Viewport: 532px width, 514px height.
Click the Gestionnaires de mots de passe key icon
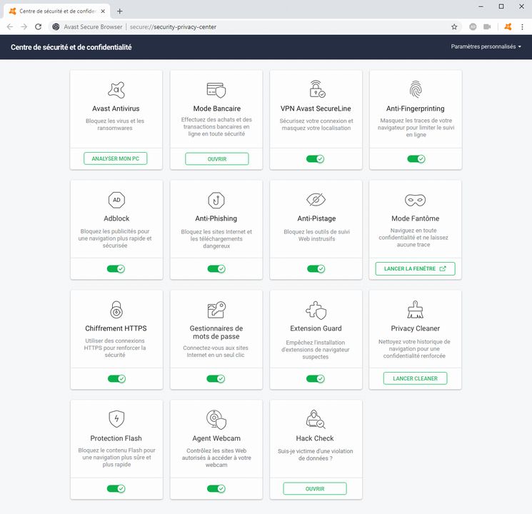click(x=216, y=309)
